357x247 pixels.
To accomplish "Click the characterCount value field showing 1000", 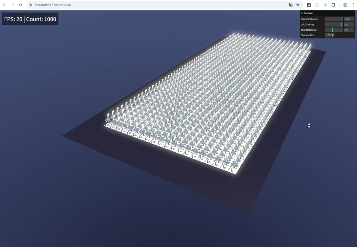I will click(349, 19).
